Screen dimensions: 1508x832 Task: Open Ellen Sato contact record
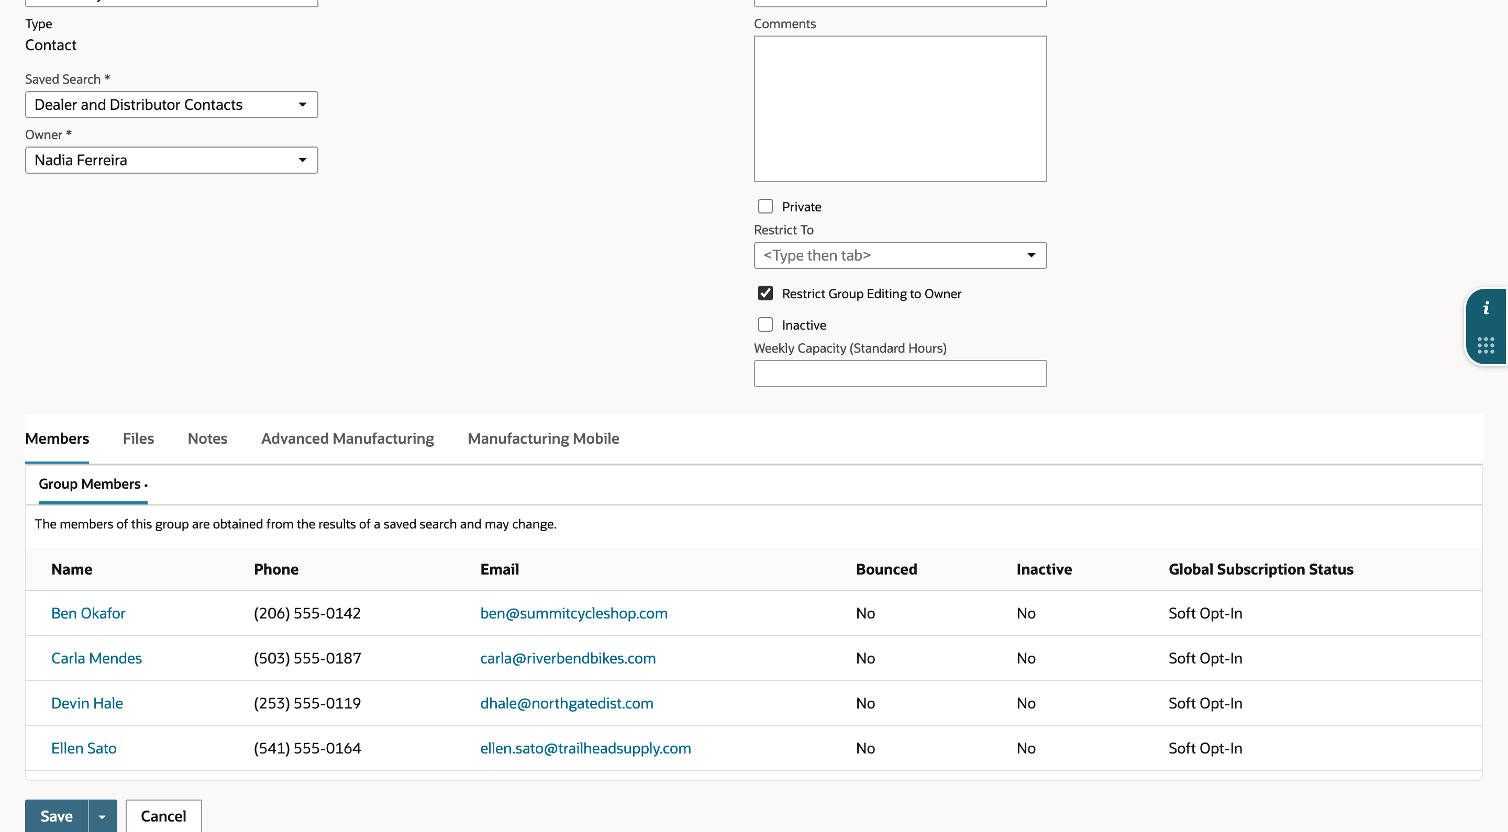point(84,748)
